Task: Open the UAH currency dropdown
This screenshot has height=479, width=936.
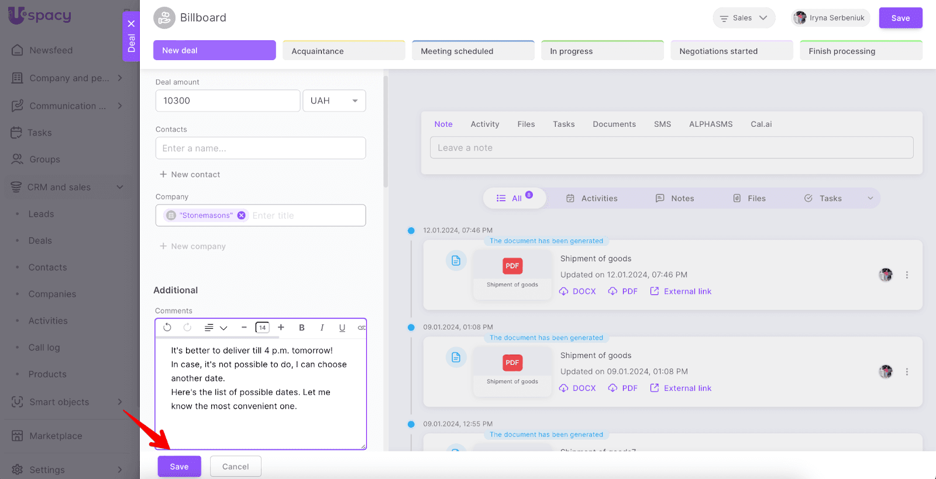Action: click(x=334, y=101)
